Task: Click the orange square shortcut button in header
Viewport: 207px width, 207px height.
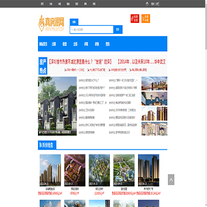Action: pos(145,18)
